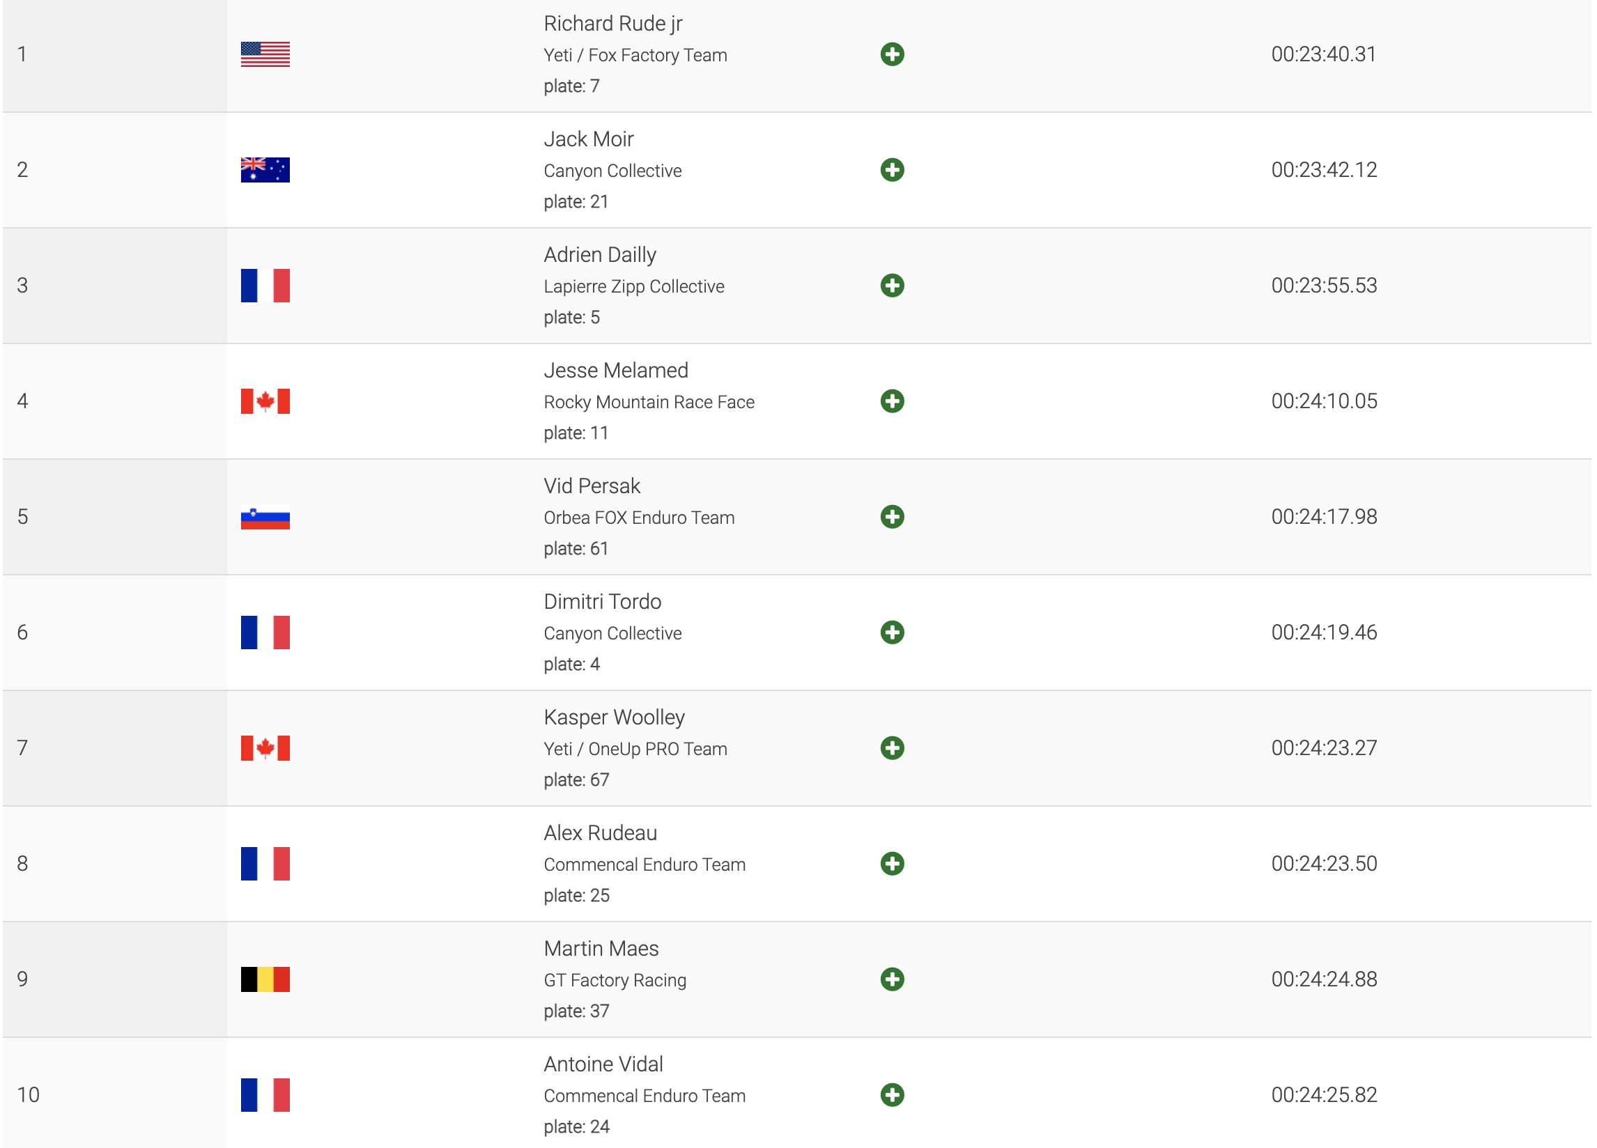
Task: Expand Dimitri Tordo's result row
Action: pyautogui.click(x=891, y=632)
